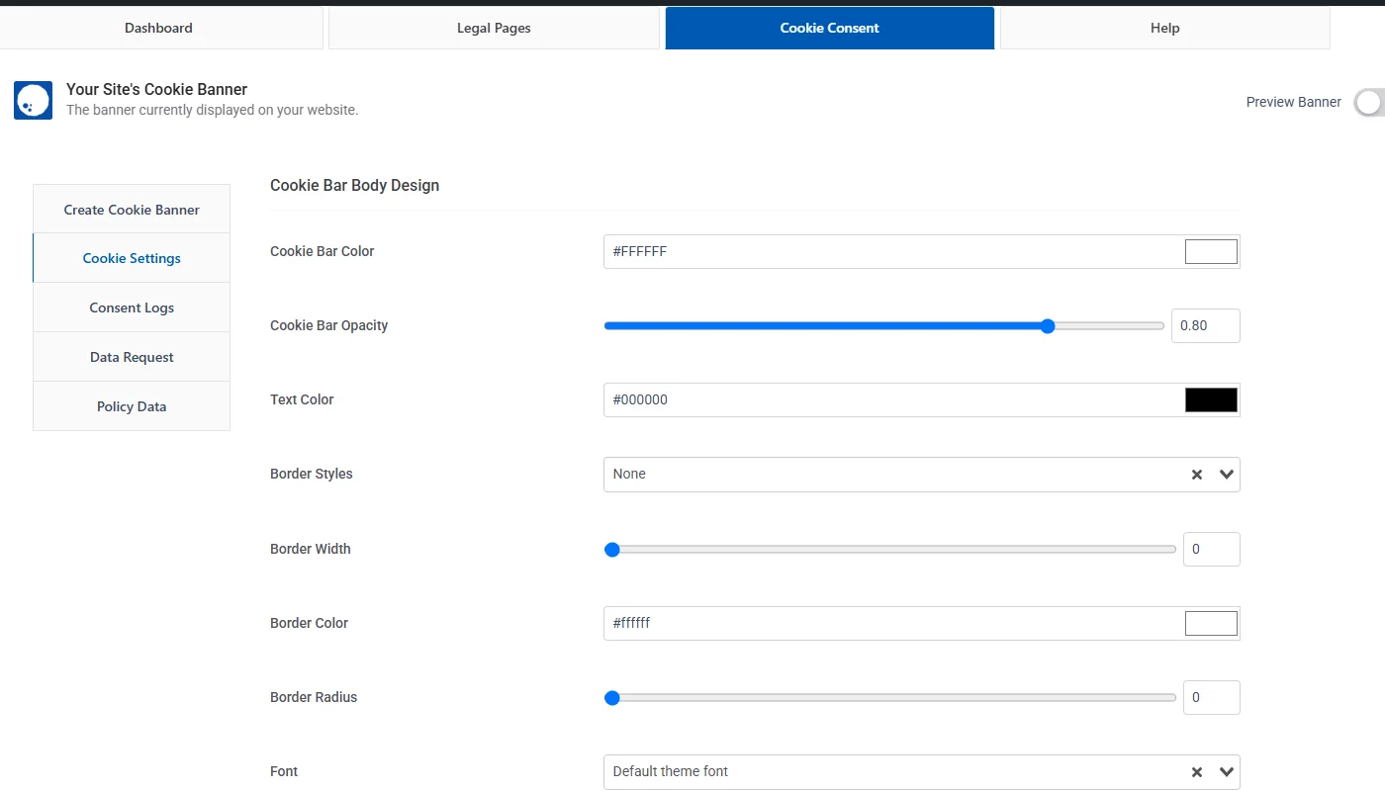This screenshot has width=1385, height=791.
Task: Clear the Font selection with X icon
Action: pos(1197,772)
